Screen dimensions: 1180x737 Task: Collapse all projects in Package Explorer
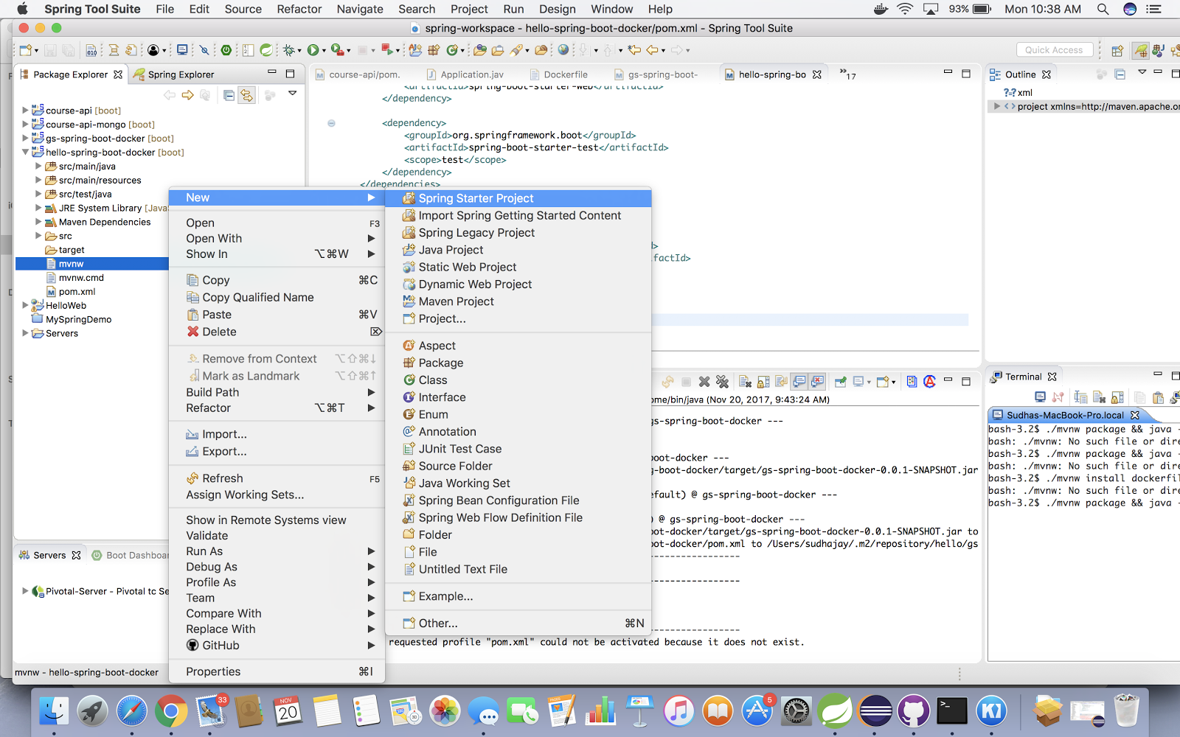pos(229,94)
